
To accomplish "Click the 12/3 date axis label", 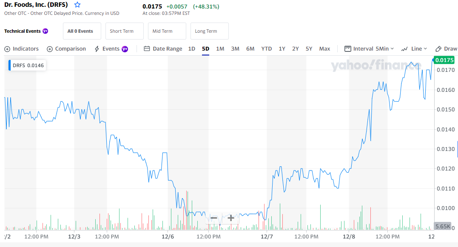I will 74,236.
